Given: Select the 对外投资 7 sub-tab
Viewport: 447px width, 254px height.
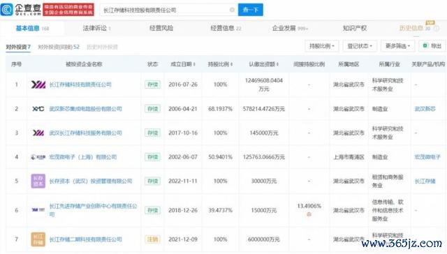Looking at the screenshot, I should pyautogui.click(x=18, y=47).
